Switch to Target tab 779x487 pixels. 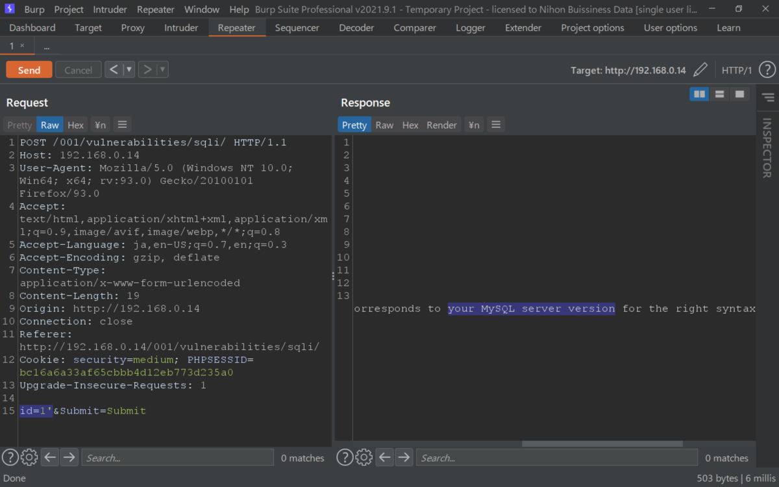tap(88, 28)
